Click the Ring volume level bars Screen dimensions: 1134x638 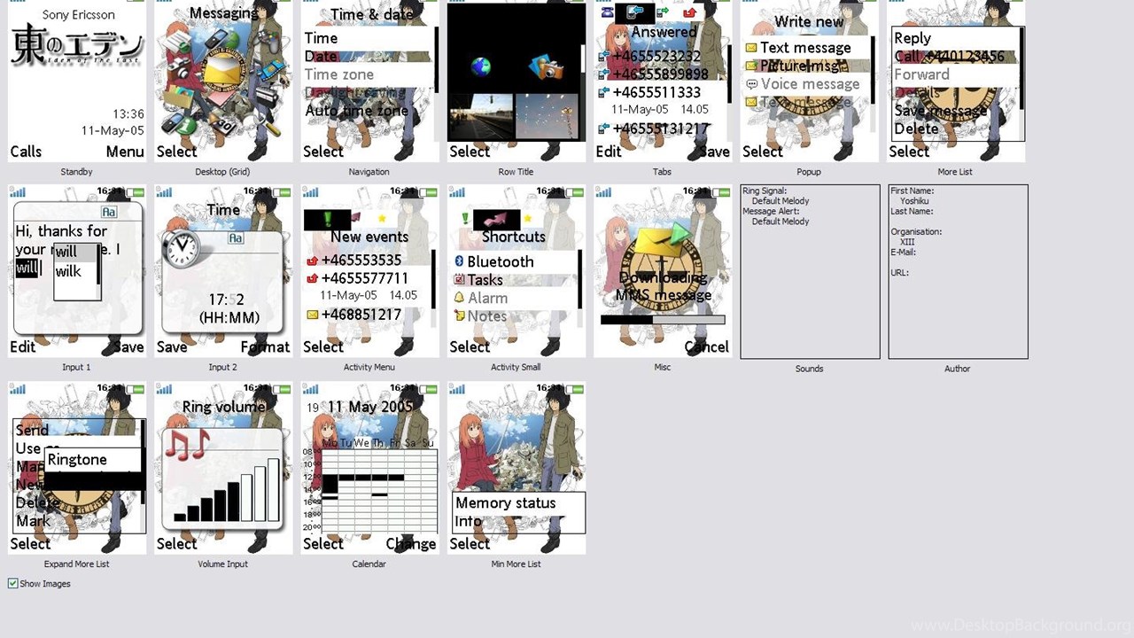click(x=228, y=490)
